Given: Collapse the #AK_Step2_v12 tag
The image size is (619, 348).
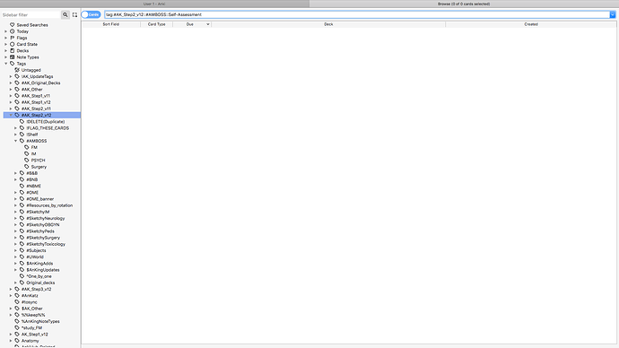Looking at the screenshot, I should click(11, 115).
